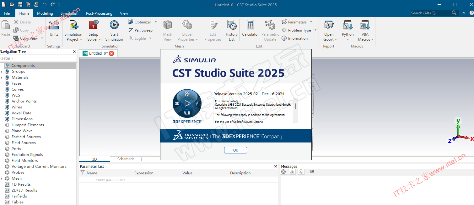This screenshot has width=474, height=205.
Task: Open the Parameters dropdown arrow
Action: click(x=311, y=22)
